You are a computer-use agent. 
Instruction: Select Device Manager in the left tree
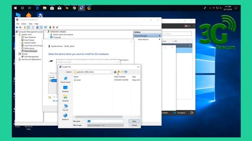(31, 51)
